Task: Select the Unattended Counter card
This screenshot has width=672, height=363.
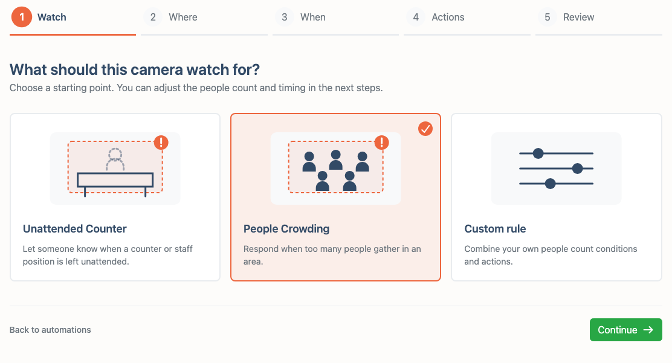Action: coord(115,197)
